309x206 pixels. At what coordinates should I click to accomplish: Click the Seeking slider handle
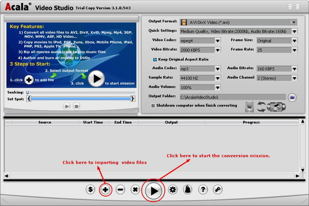pyautogui.click(x=27, y=92)
